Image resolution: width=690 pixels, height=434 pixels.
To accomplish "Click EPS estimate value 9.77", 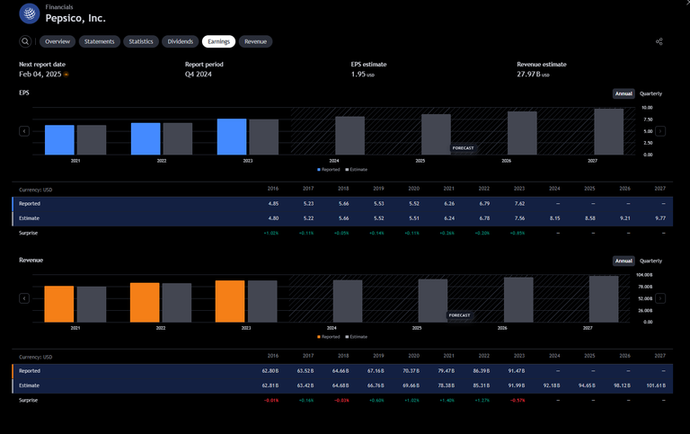I will point(660,218).
